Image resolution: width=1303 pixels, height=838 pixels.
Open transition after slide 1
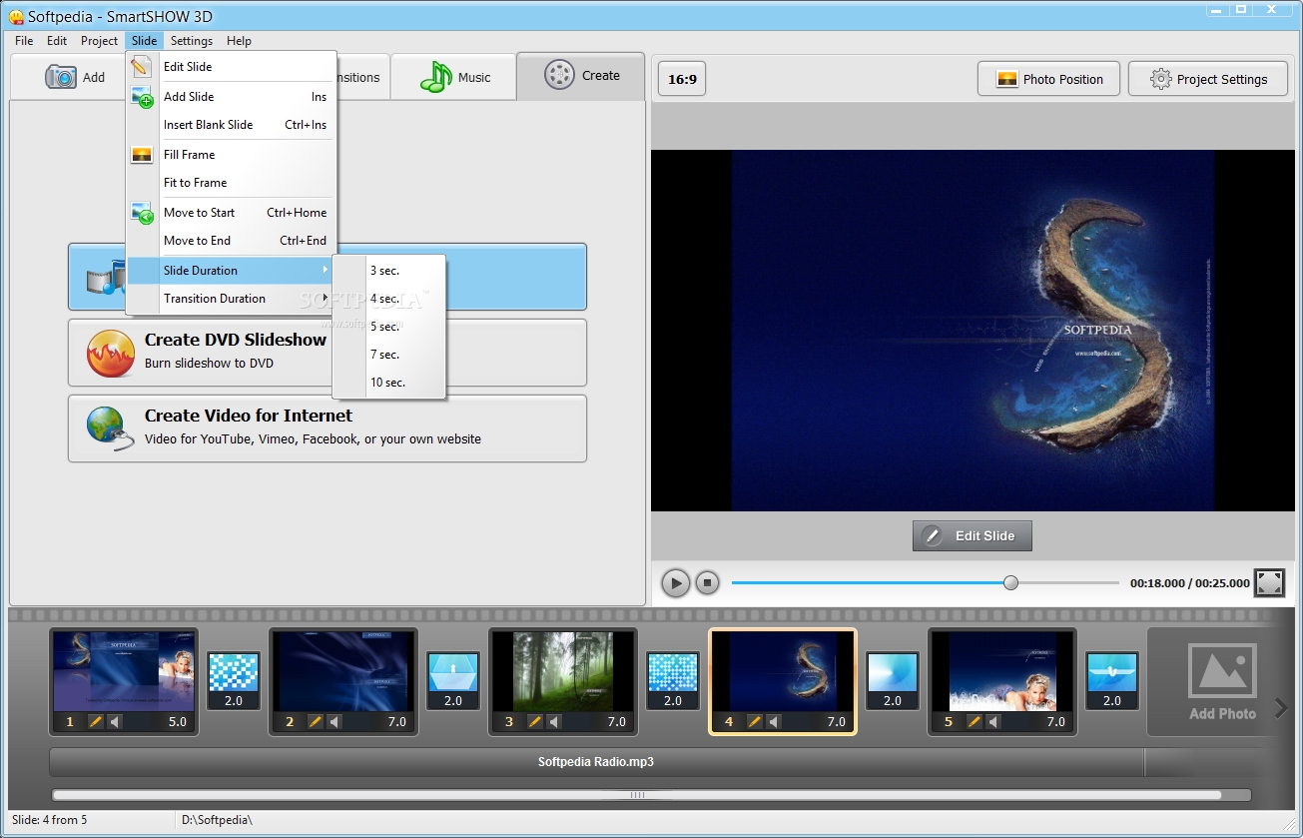pos(234,681)
